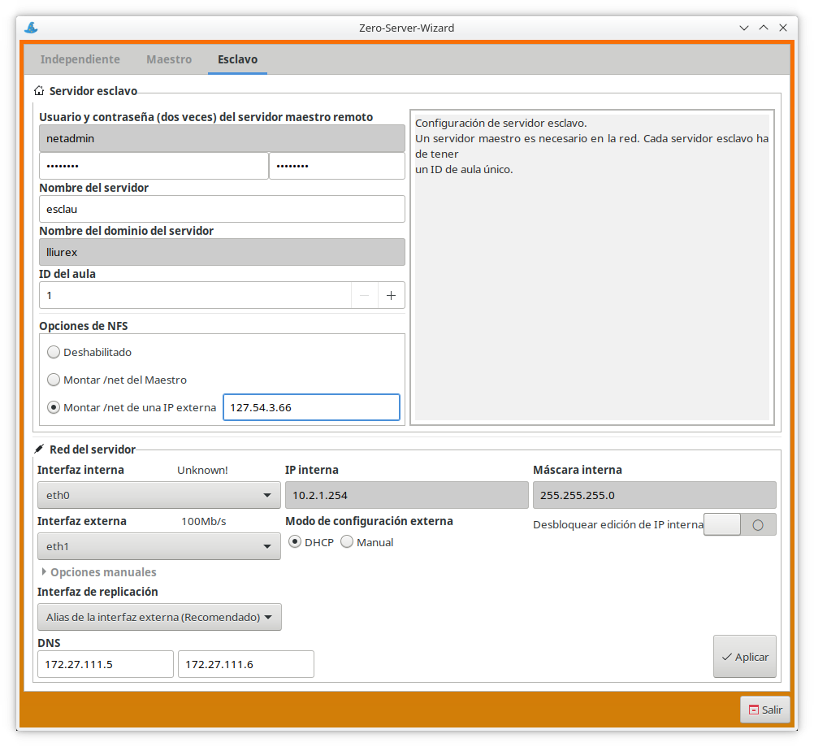Switch to the Independiente tab
814x747 pixels.
click(80, 59)
